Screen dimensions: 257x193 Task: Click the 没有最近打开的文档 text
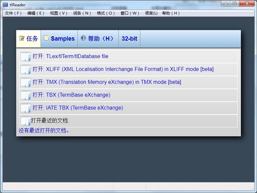[44, 131]
